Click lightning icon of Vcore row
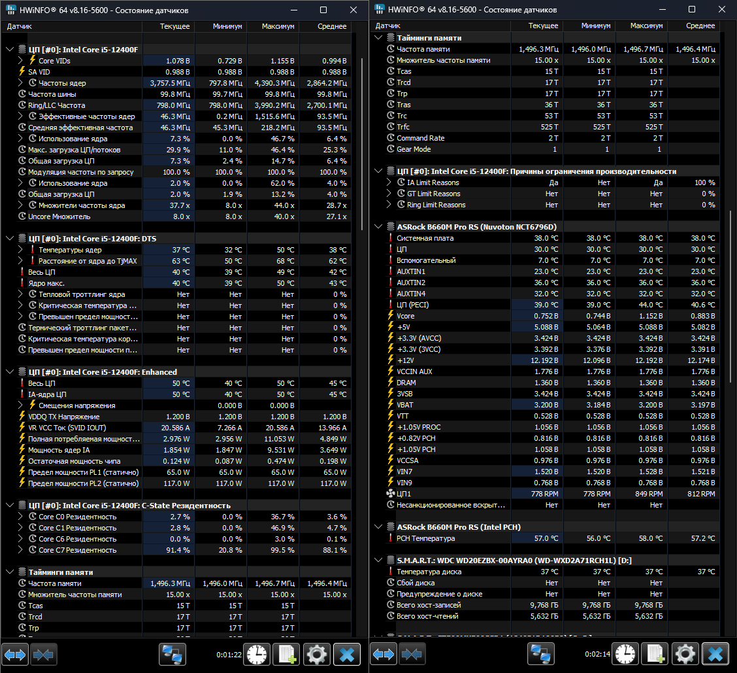737x673 pixels. (x=391, y=316)
